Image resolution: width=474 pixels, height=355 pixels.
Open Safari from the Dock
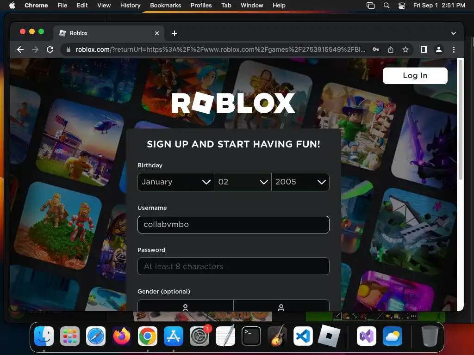click(96, 336)
